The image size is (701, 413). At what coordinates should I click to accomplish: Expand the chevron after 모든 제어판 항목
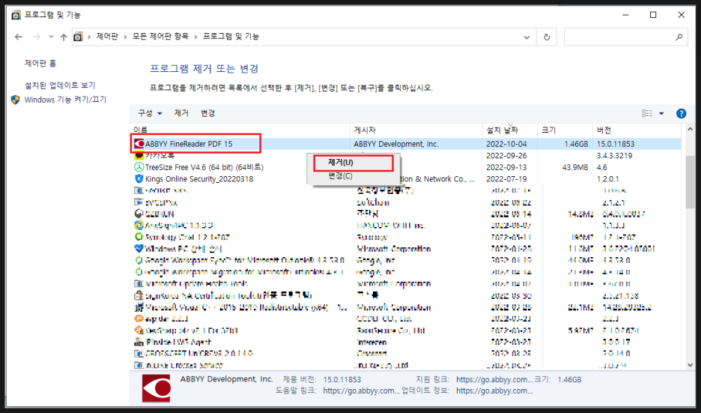point(195,37)
